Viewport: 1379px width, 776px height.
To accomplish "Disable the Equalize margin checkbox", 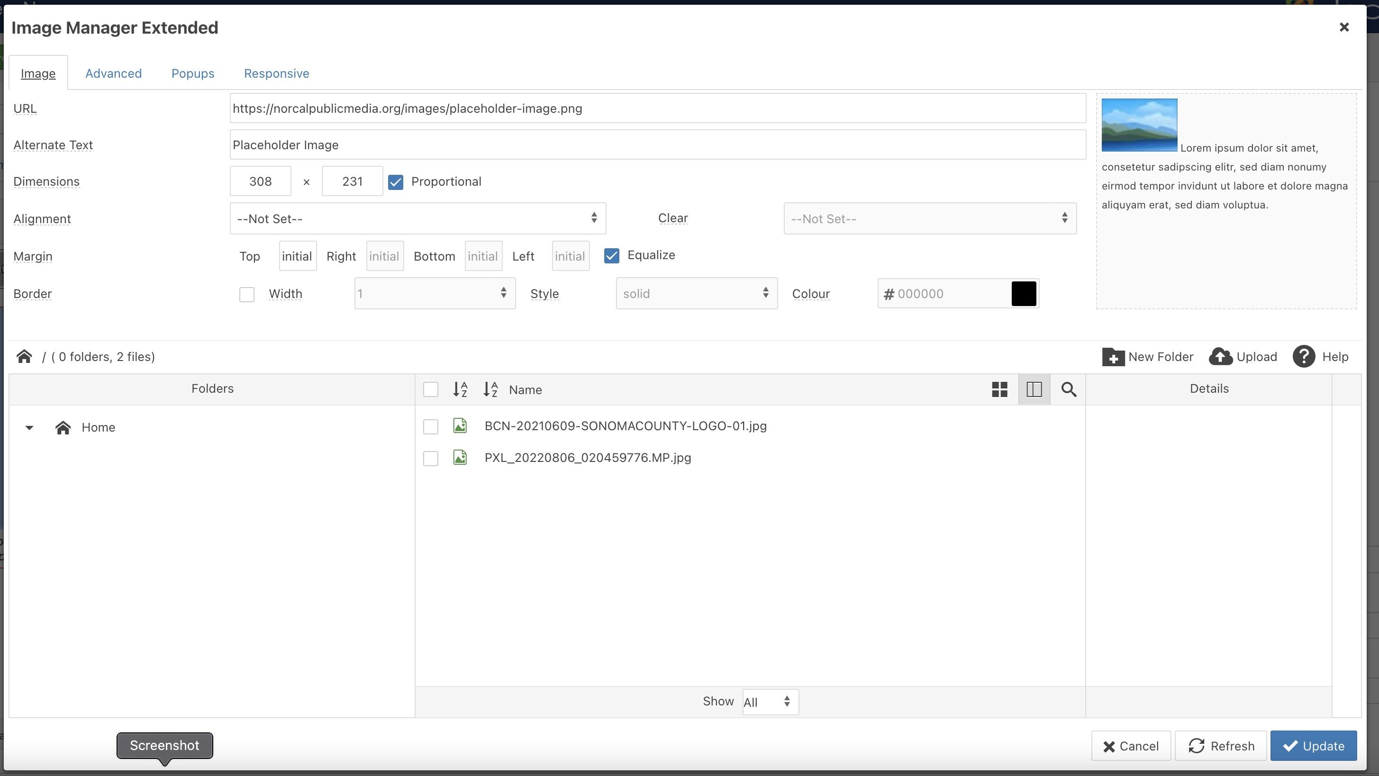I will [611, 256].
